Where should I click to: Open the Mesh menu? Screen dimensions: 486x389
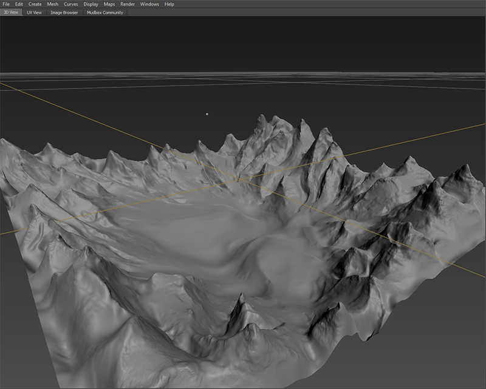point(53,4)
